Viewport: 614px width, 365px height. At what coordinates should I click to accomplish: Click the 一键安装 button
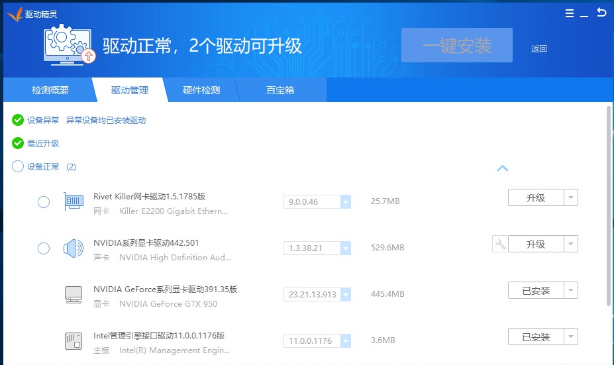click(457, 45)
